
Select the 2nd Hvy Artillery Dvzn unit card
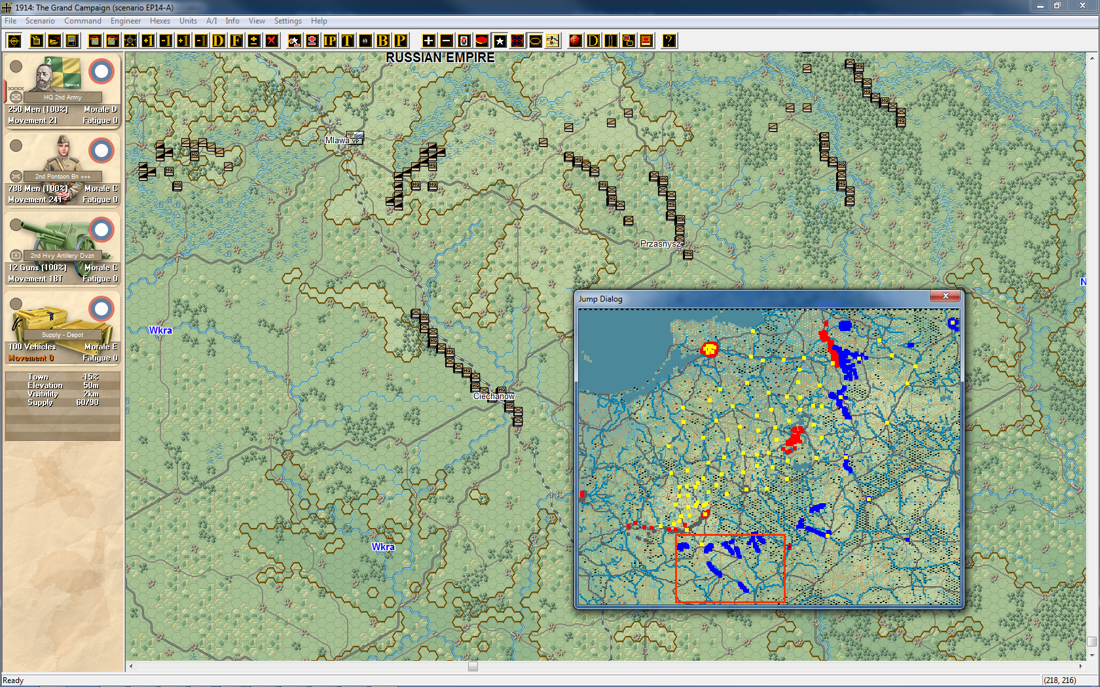63,249
